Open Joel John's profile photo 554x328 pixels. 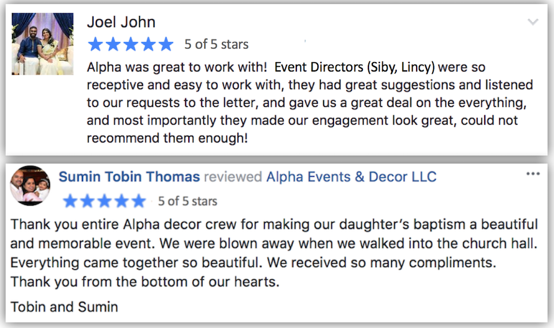point(43,44)
